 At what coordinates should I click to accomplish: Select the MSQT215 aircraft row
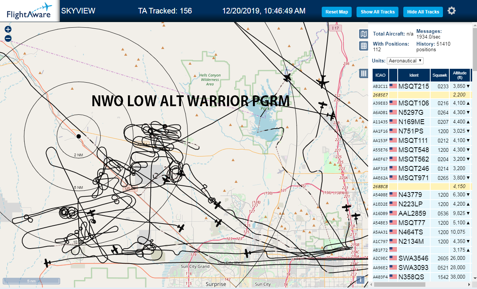tap(422, 86)
